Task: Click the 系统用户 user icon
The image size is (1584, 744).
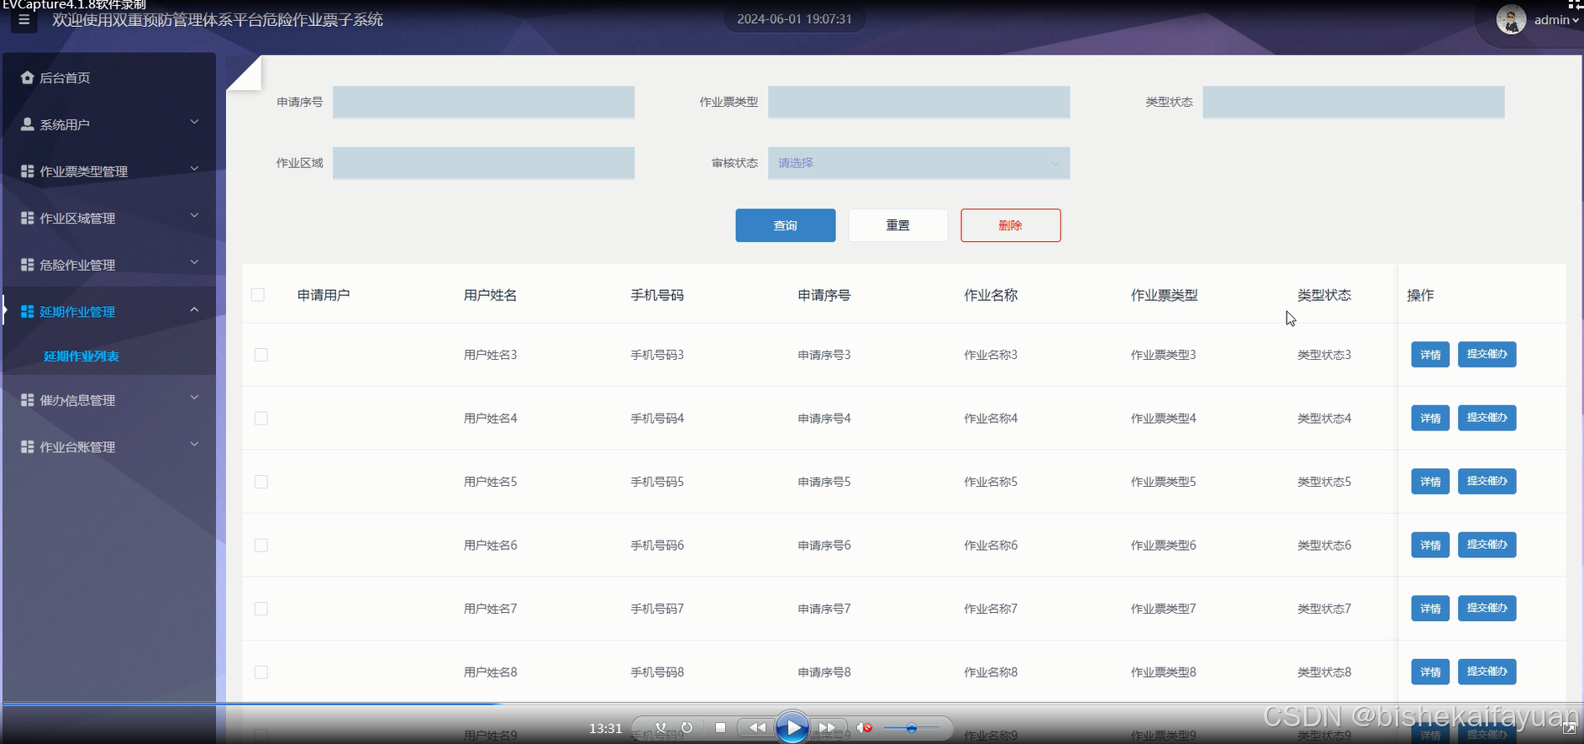Action: pyautogui.click(x=27, y=124)
